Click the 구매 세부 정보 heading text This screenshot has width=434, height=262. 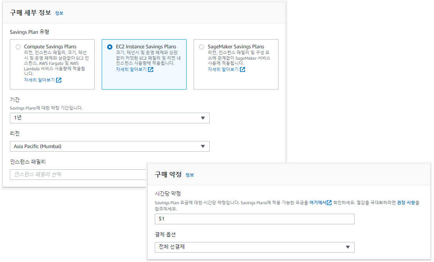click(x=31, y=13)
